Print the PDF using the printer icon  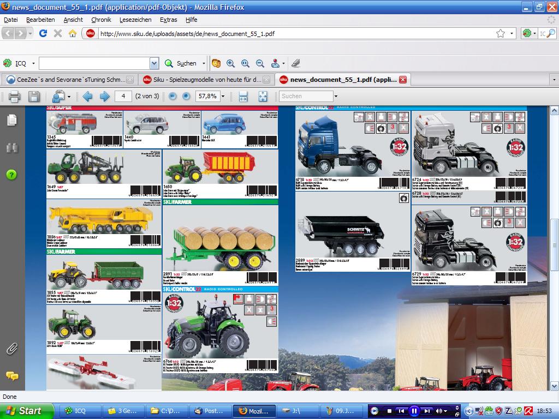(14, 97)
